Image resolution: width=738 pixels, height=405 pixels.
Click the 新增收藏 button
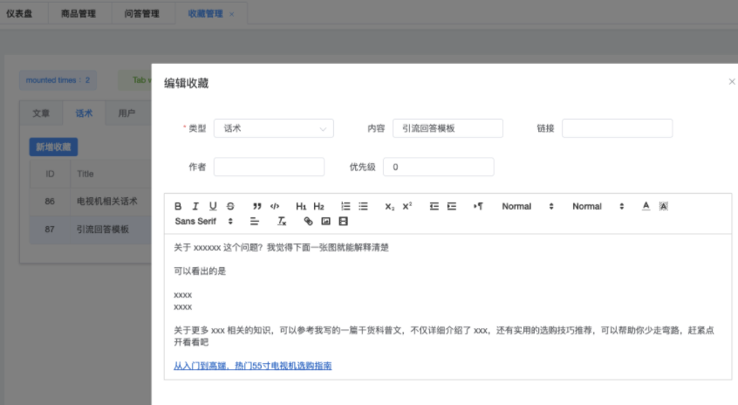pyautogui.click(x=54, y=148)
